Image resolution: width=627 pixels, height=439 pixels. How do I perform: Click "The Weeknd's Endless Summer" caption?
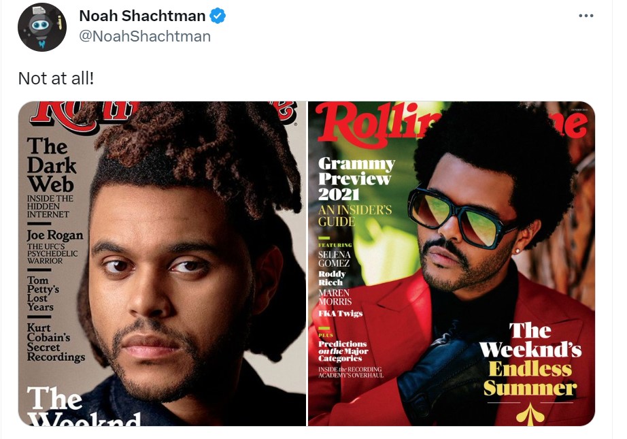[530, 359]
